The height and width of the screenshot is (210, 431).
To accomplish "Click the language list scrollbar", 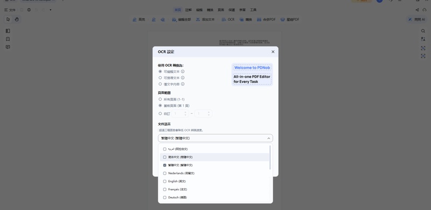I will [x=270, y=157].
